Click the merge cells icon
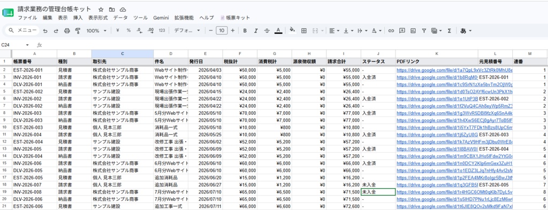The width and height of the screenshot is (548, 210). coord(315,30)
